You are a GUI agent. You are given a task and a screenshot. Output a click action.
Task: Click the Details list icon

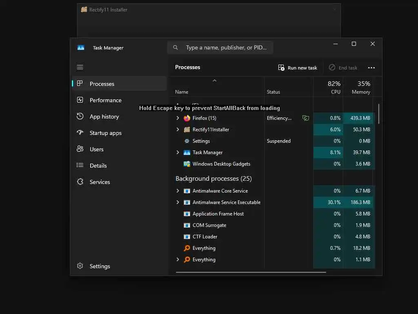80,165
